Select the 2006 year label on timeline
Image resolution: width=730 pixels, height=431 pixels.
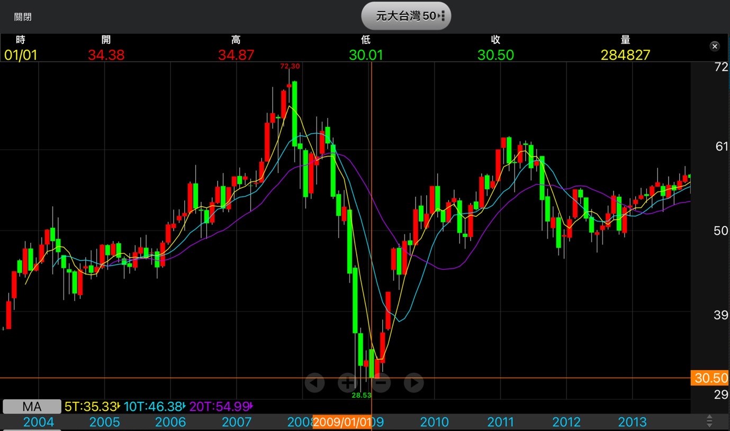click(170, 422)
